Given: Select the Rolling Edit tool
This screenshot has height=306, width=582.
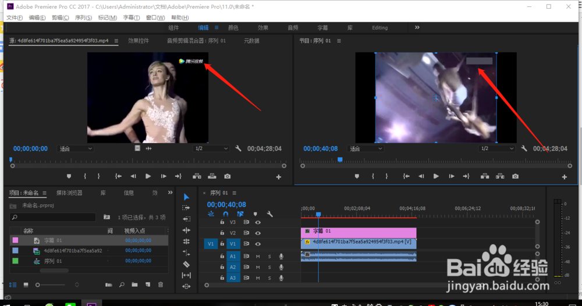Looking at the screenshot, I should pos(186,230).
